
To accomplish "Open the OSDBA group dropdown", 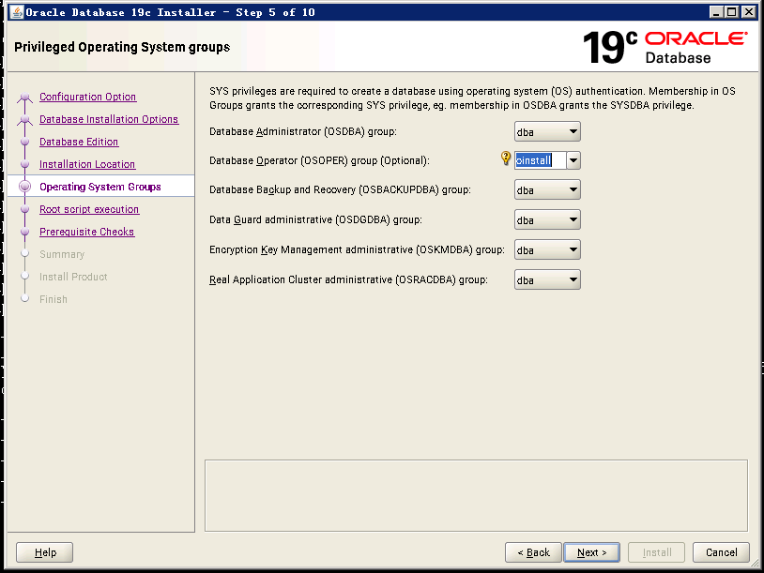I will click(x=547, y=131).
